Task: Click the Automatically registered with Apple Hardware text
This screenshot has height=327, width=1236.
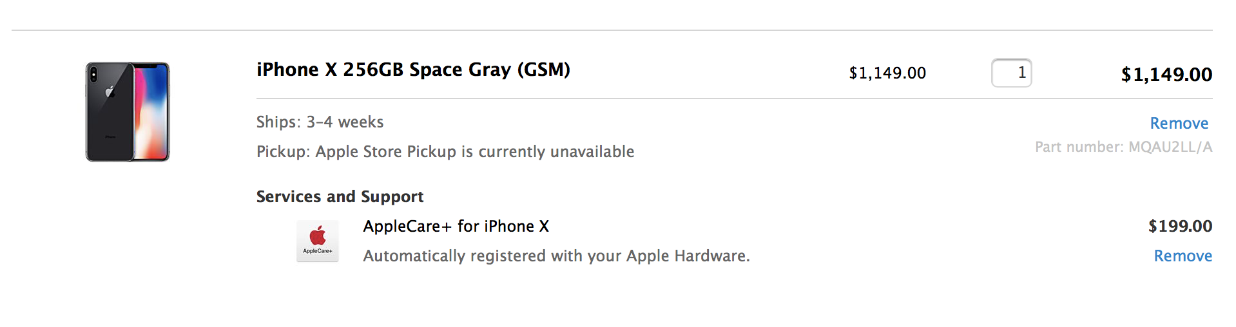Action: (x=556, y=256)
